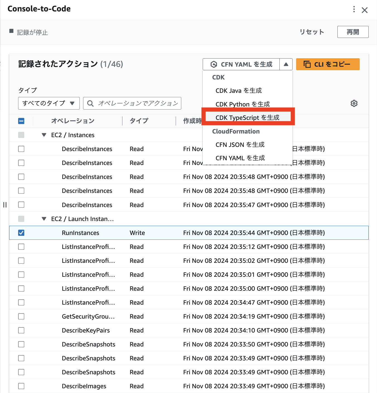Click the arrow beside CFN YAML を生成
Image resolution: width=377 pixels, height=393 pixels.
286,64
